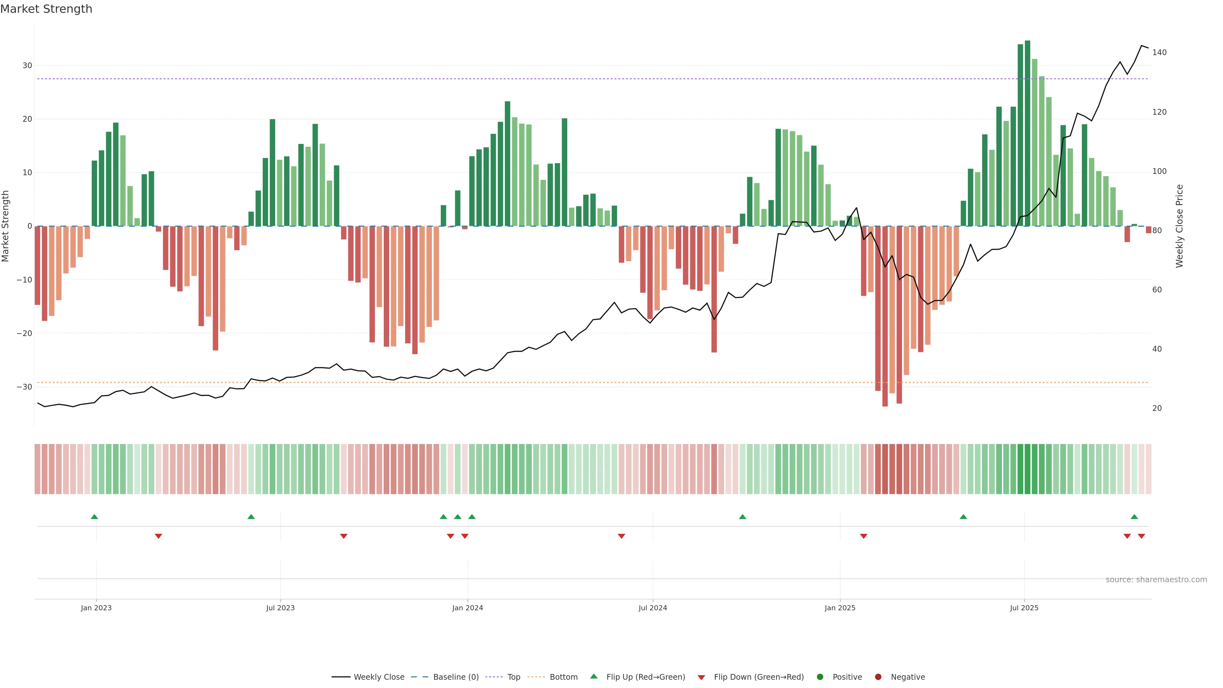Click the flip-up triangle before Jul 2023
Screen dimensions: 1223x688
251,517
